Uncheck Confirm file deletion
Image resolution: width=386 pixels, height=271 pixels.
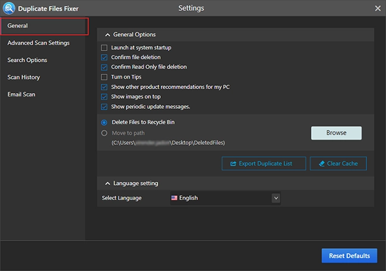pyautogui.click(x=104, y=57)
